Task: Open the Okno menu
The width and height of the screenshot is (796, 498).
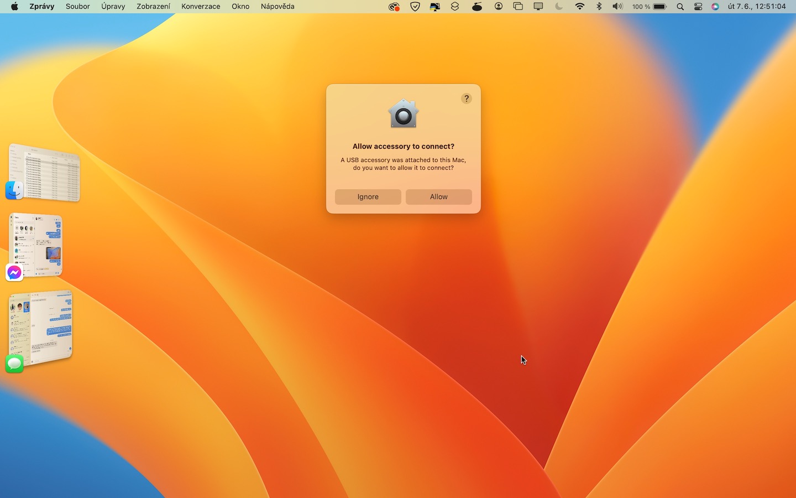Action: pyautogui.click(x=240, y=7)
